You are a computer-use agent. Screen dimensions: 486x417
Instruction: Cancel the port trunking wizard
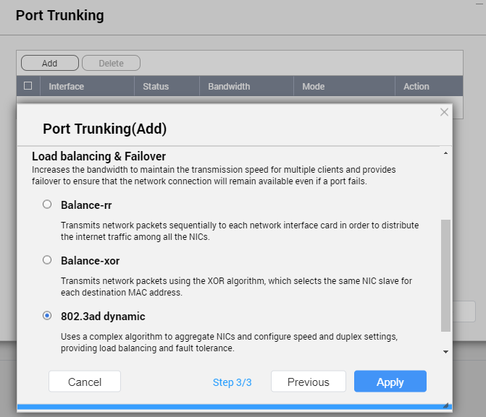[85, 382]
